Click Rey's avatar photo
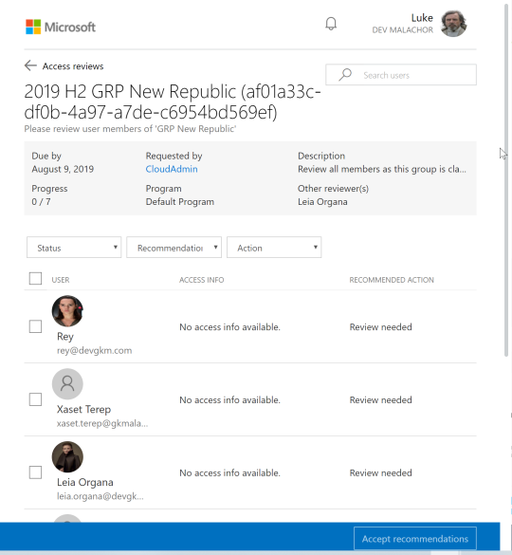This screenshot has width=512, height=555. pos(67,311)
